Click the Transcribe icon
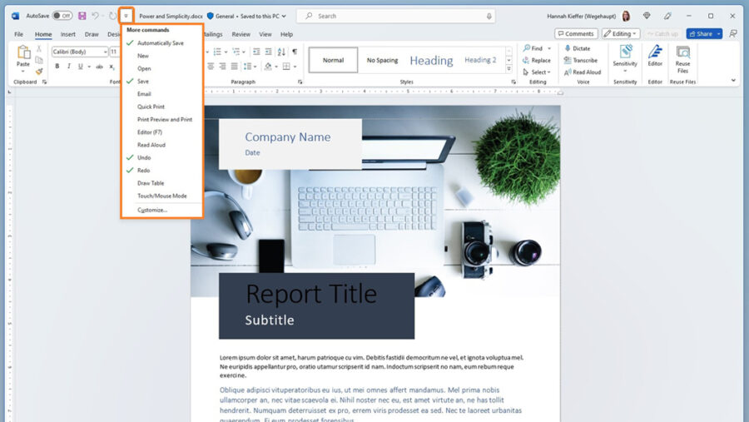This screenshot has height=422, width=749. [x=568, y=60]
